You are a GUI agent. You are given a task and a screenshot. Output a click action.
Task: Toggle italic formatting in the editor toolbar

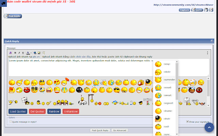coord(19,53)
